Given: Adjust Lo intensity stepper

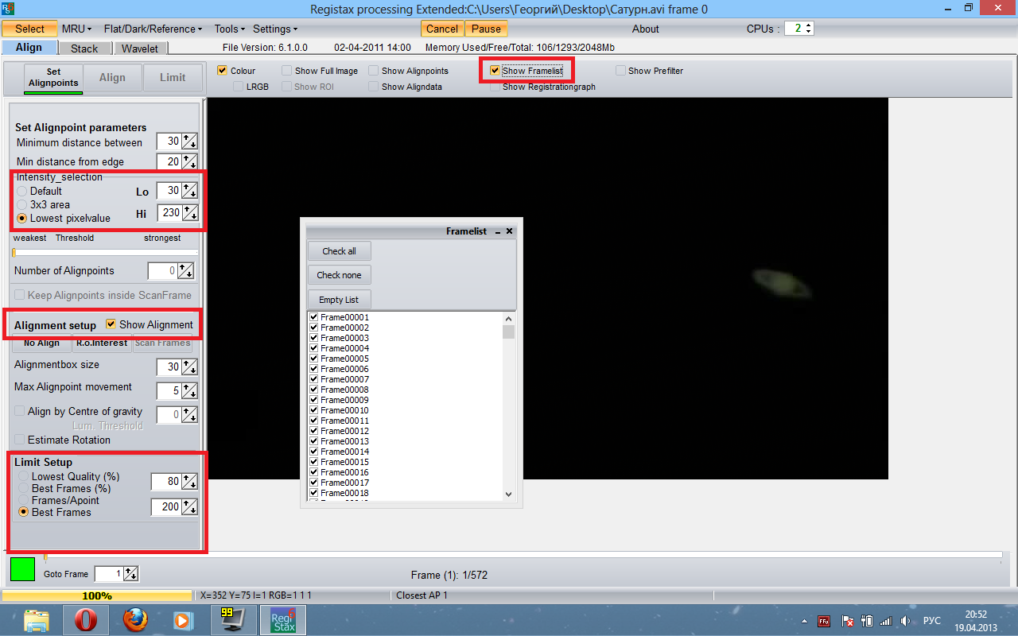Looking at the screenshot, I should pyautogui.click(x=189, y=191).
